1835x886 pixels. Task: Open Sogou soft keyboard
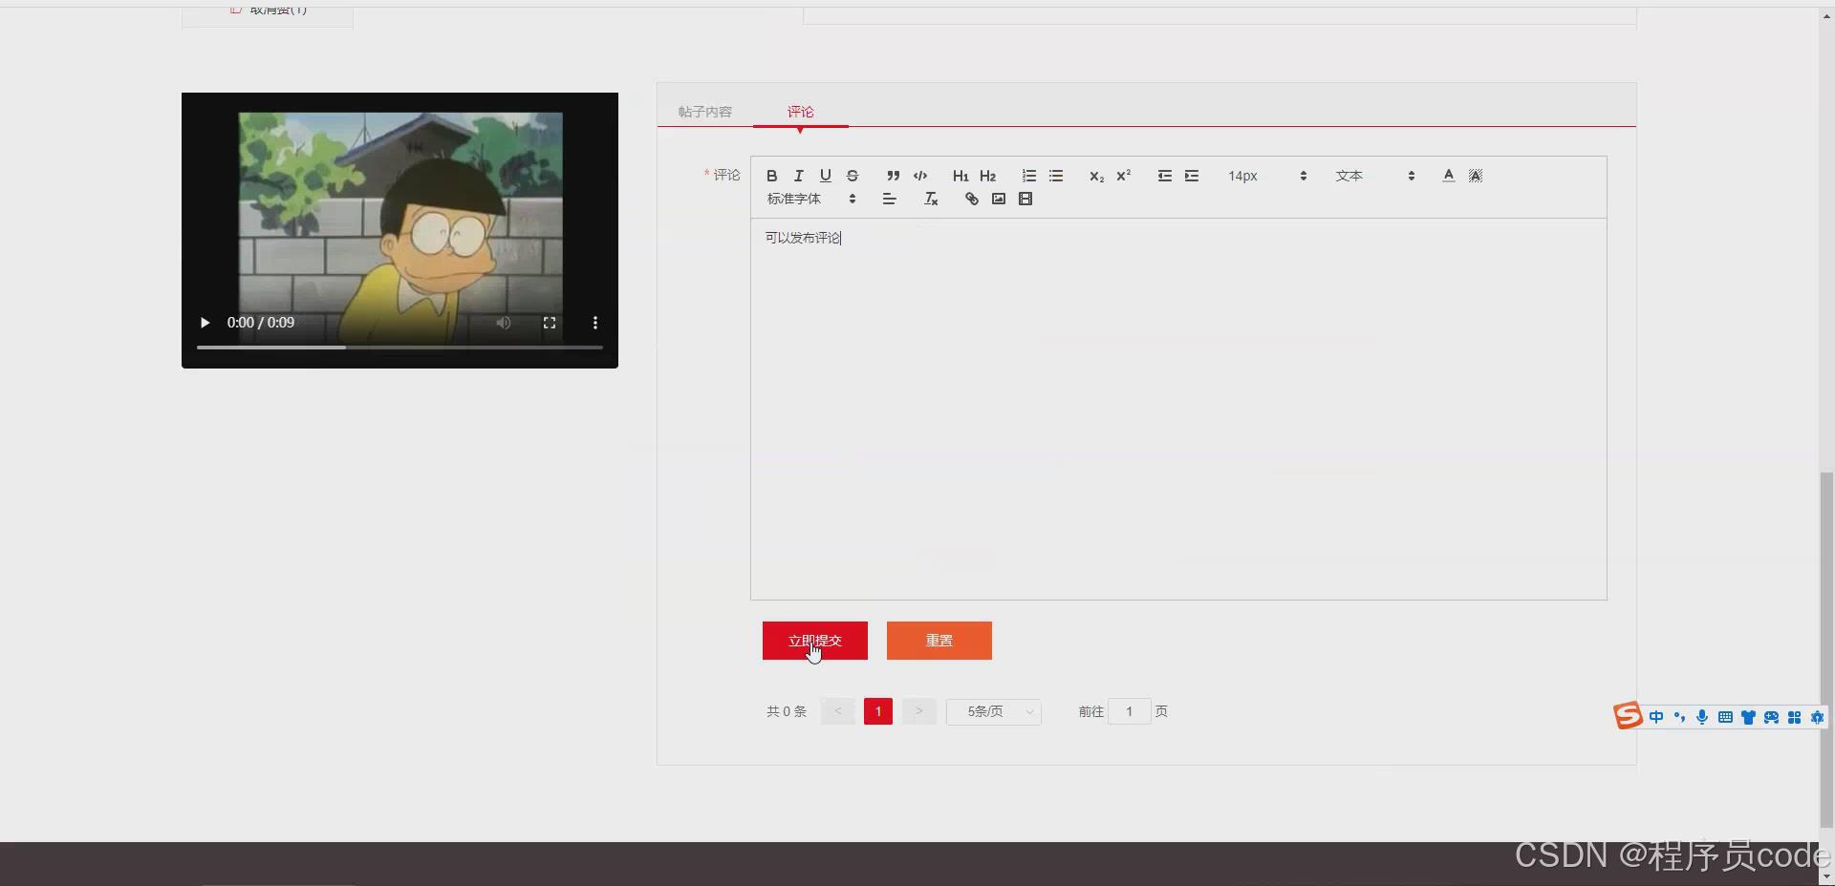[x=1725, y=717]
